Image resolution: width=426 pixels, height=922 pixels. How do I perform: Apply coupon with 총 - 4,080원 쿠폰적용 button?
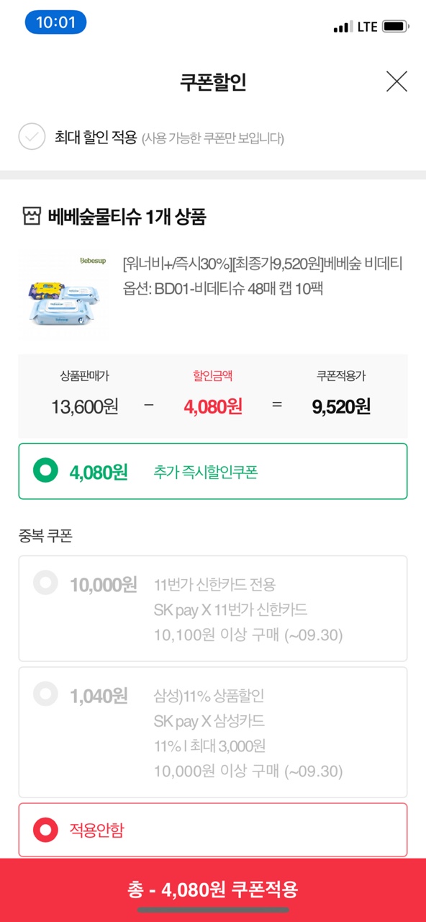pyautogui.click(x=213, y=890)
